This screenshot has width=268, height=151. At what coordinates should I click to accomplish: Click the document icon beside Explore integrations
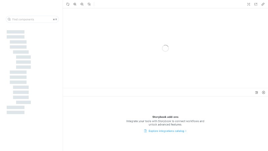[x=145, y=131]
